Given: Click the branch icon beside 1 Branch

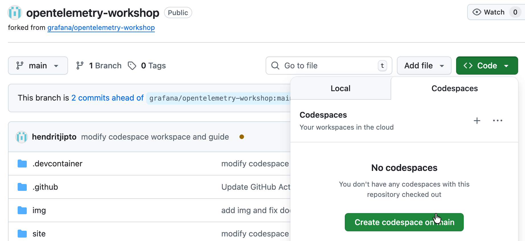Looking at the screenshot, I should pos(80,66).
